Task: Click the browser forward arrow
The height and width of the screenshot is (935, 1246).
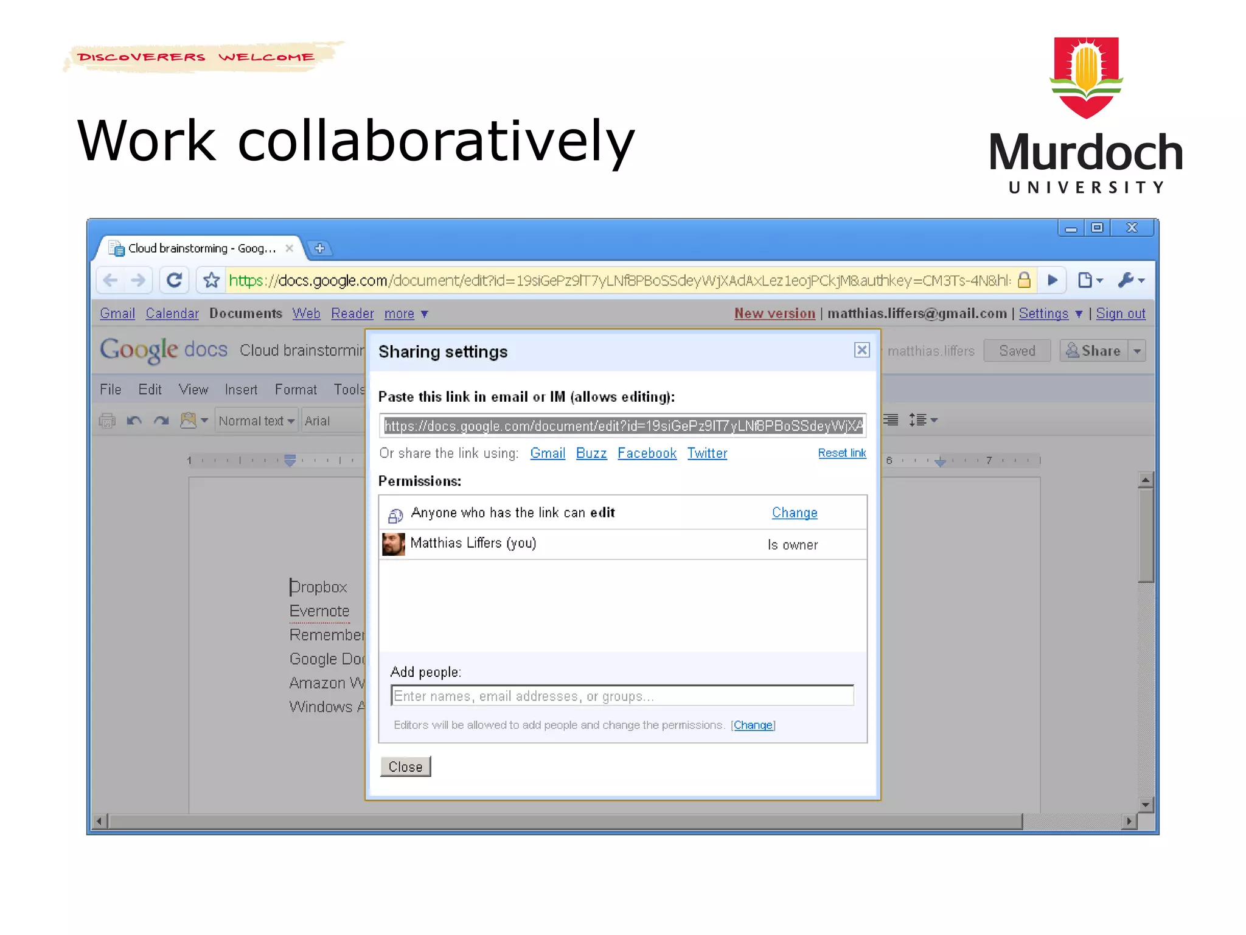Action: [139, 280]
